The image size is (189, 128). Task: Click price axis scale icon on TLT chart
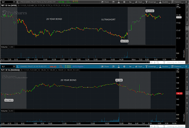coord(178,70)
